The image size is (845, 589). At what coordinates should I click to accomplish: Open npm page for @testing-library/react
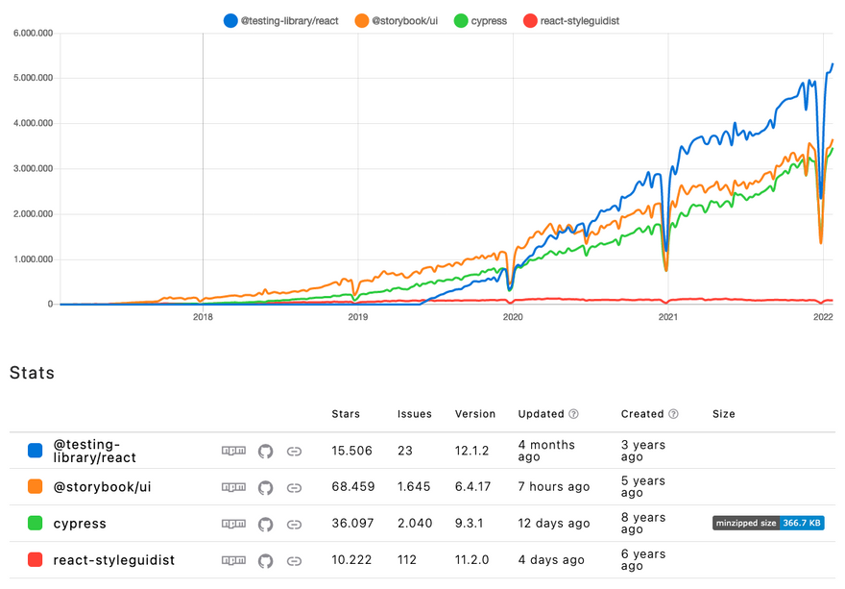tap(233, 451)
